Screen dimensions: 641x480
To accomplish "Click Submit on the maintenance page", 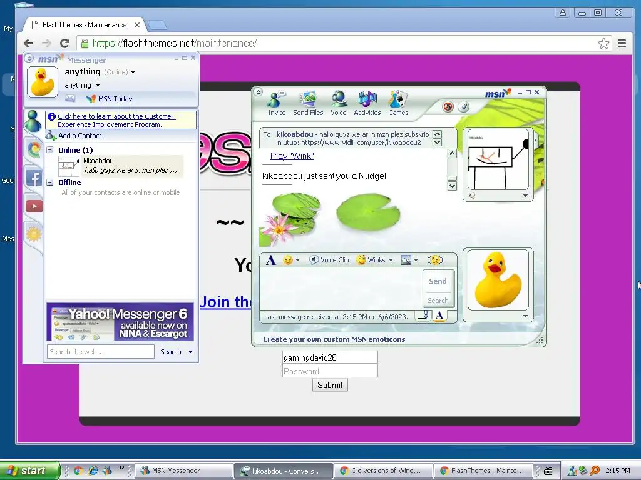I will 330,385.
